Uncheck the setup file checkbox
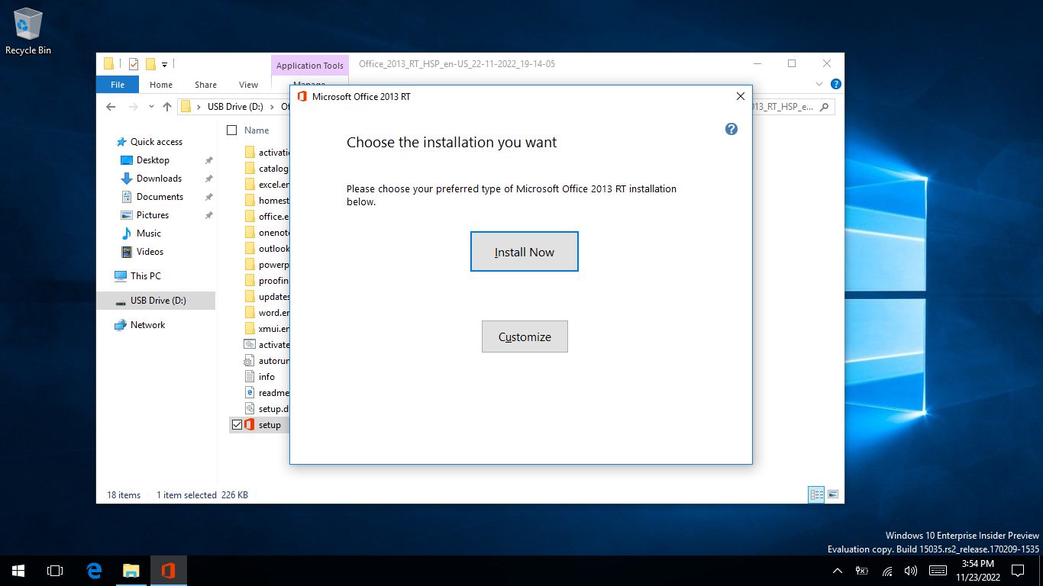 (237, 424)
